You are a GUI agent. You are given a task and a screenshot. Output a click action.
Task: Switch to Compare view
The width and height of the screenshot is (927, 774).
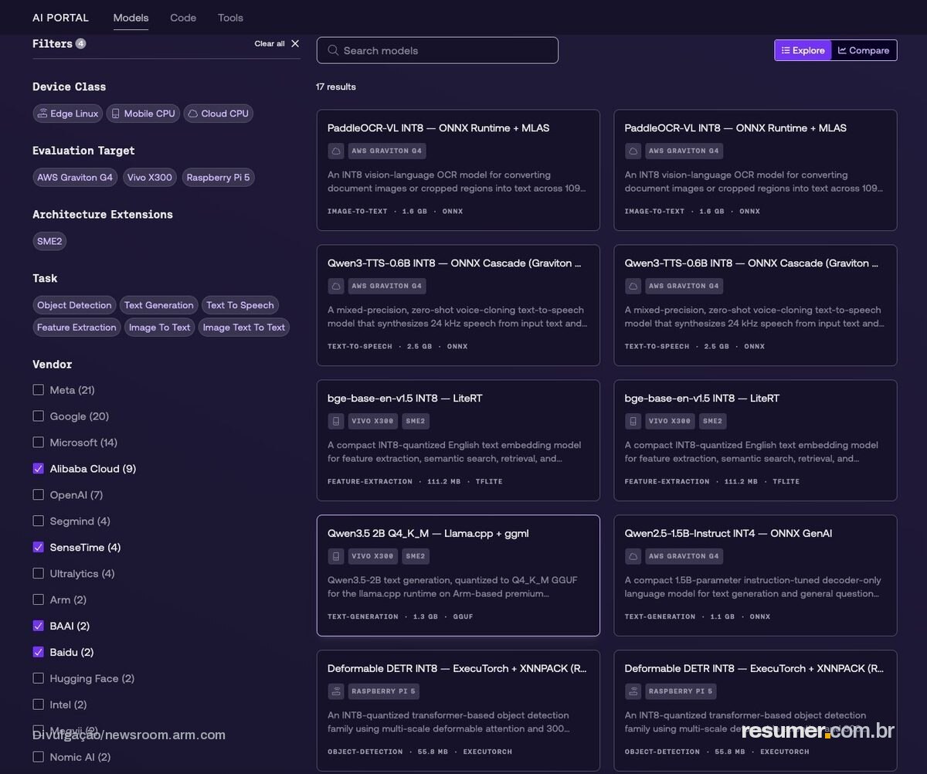click(864, 50)
